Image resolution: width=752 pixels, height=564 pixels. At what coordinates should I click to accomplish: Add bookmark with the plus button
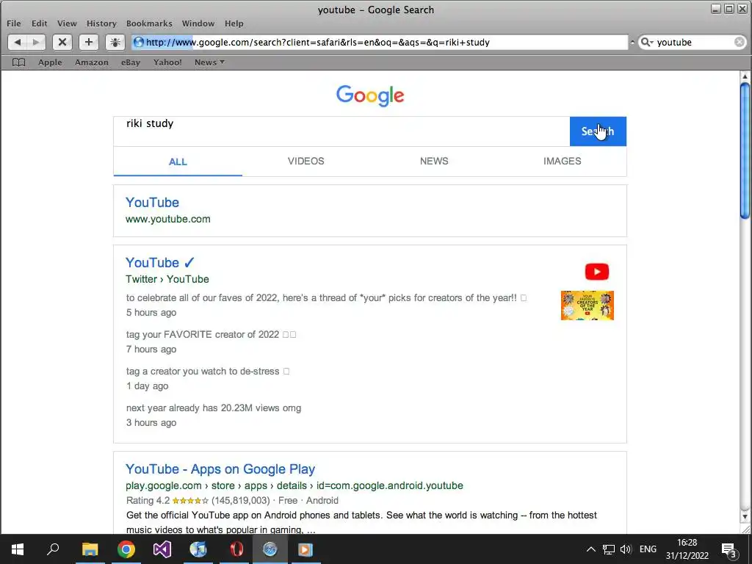89,42
